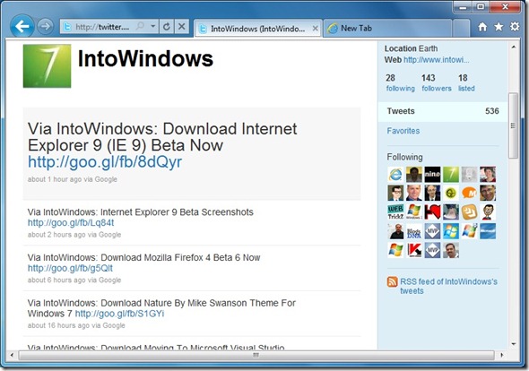Click the twitter.com address field

(102, 27)
